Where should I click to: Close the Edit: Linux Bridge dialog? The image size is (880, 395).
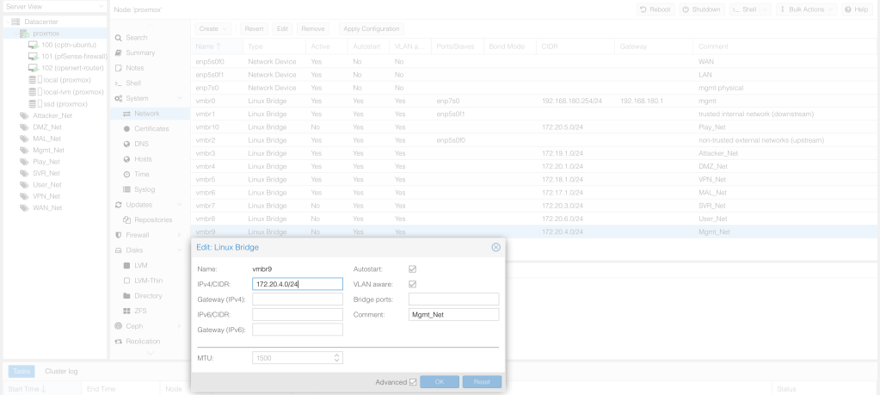(495, 247)
